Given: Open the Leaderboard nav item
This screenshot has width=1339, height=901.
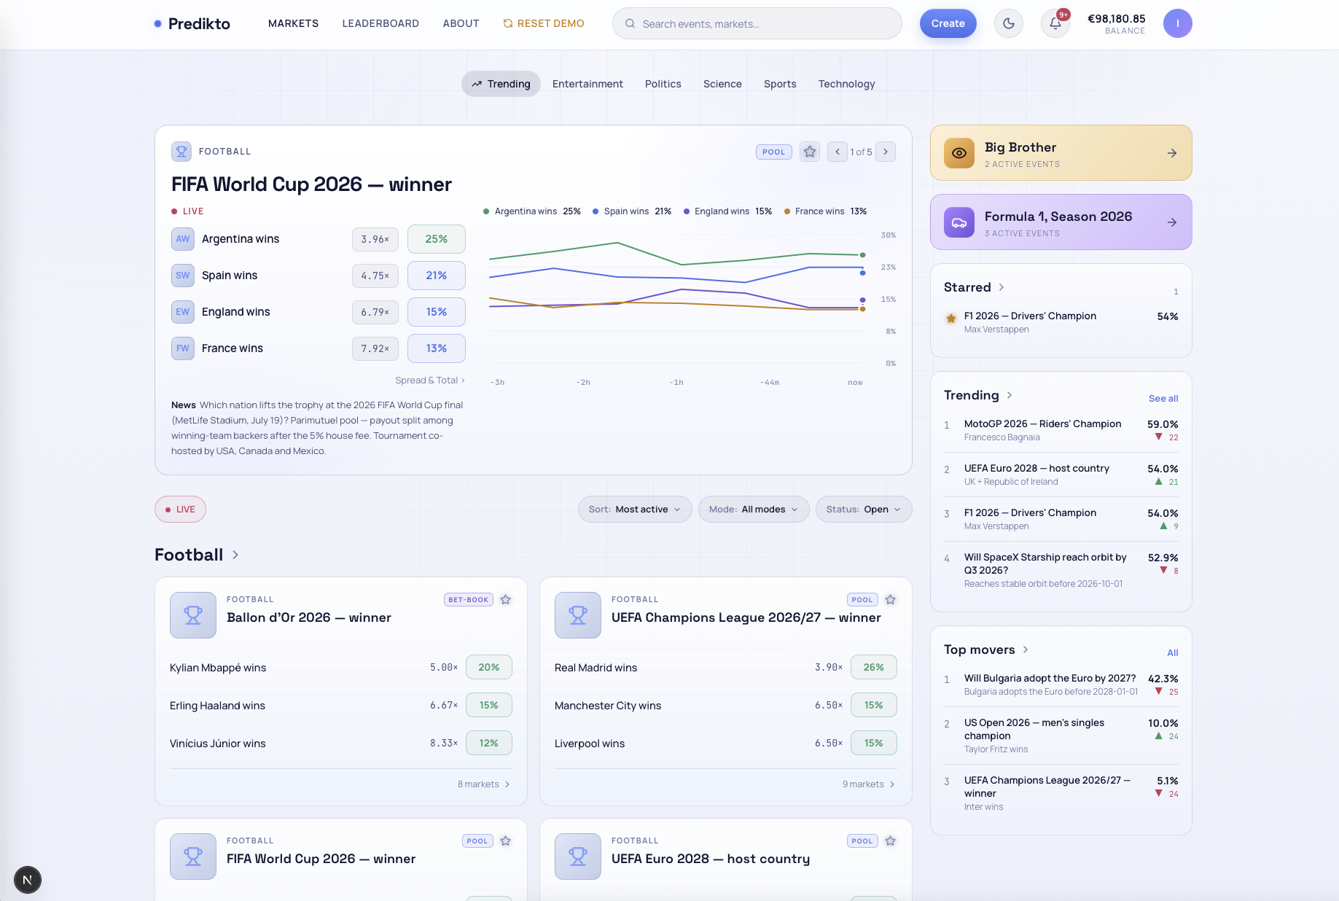Looking at the screenshot, I should pos(380,23).
